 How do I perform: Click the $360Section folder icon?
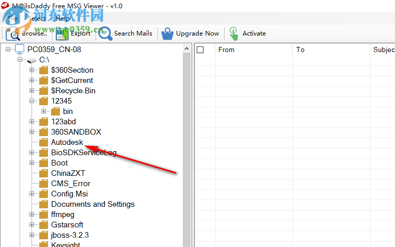tap(43, 70)
